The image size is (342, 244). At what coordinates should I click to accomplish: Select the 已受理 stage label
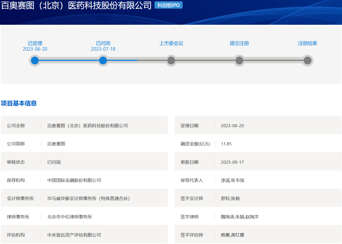click(x=35, y=43)
